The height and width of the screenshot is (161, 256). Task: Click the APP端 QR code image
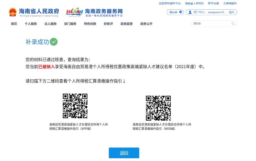point(75,106)
